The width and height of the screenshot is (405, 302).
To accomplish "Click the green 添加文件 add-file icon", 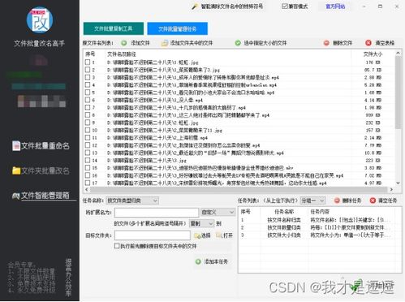I will 124,43.
